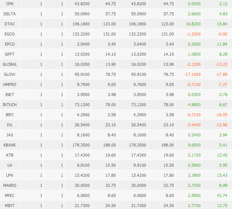Click IRPC percent change -16.55
232x209 pixels.
point(221,115)
